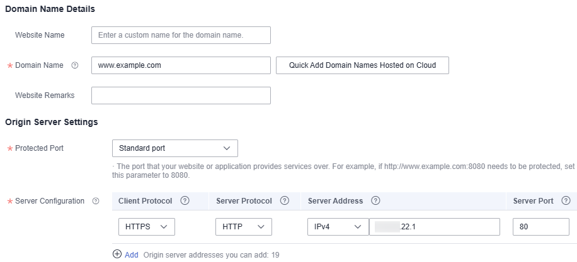Show help for Server Address column

[375, 200]
